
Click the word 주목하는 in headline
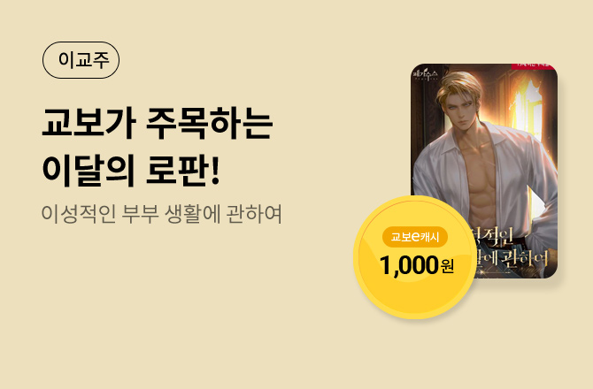209,123
